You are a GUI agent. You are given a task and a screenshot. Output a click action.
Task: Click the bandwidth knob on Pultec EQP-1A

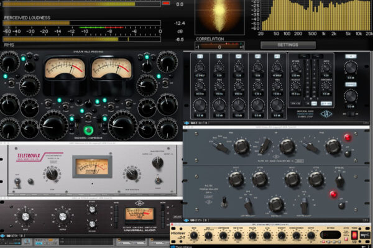point(276,204)
